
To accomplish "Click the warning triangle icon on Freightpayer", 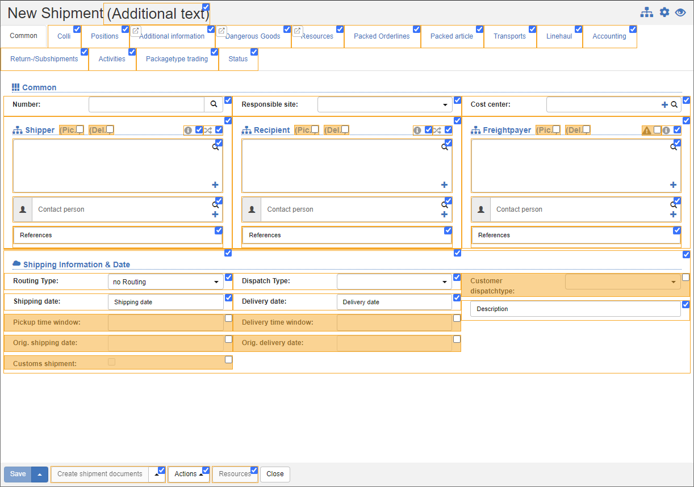I will (648, 130).
